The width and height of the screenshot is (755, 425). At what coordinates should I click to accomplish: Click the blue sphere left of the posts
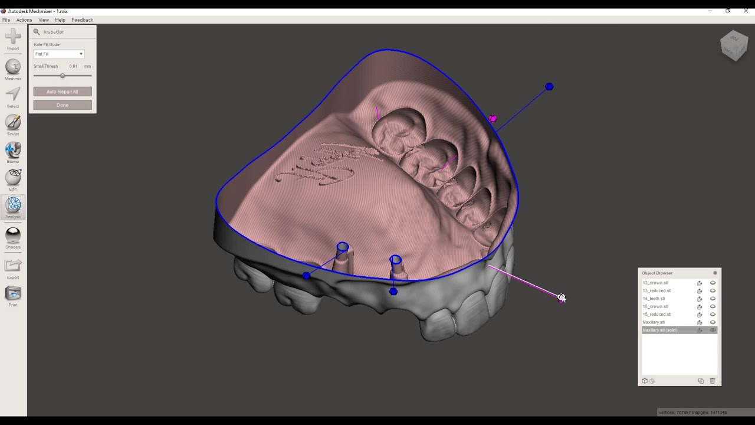coord(306,276)
